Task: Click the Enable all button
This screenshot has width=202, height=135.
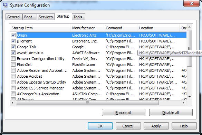Action: tap(123, 113)
